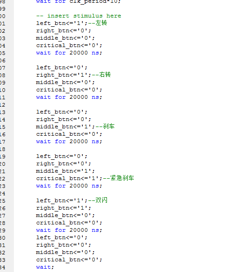
Task: Click middle_btn<='0'; directly above the final critical_btn line
Action: tap(65, 252)
